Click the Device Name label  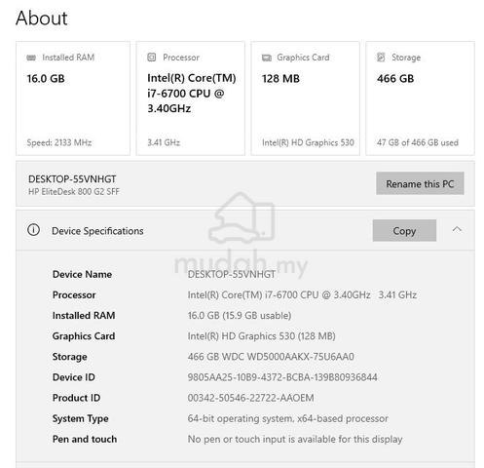[x=82, y=274]
